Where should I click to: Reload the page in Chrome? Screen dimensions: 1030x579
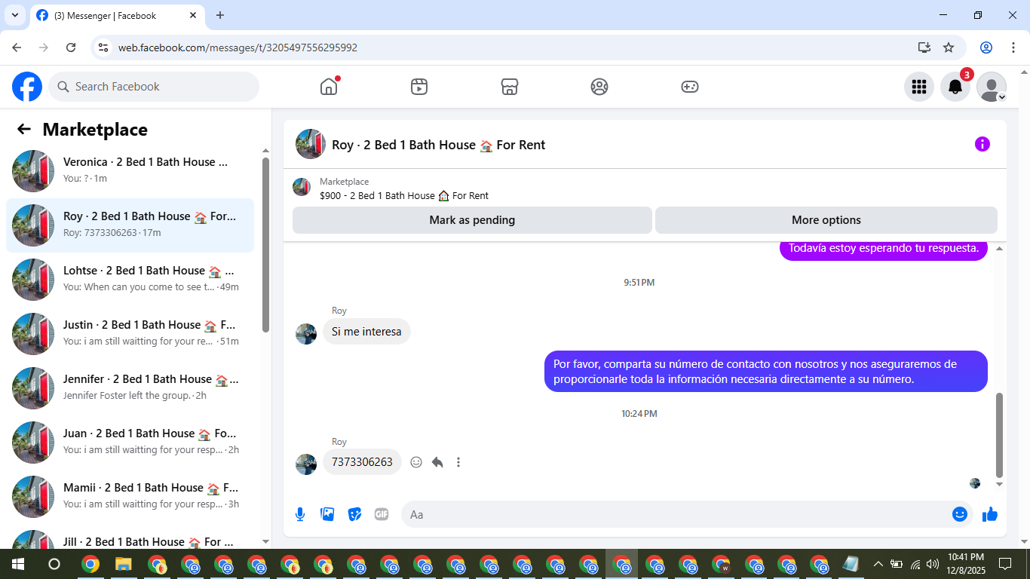71,47
